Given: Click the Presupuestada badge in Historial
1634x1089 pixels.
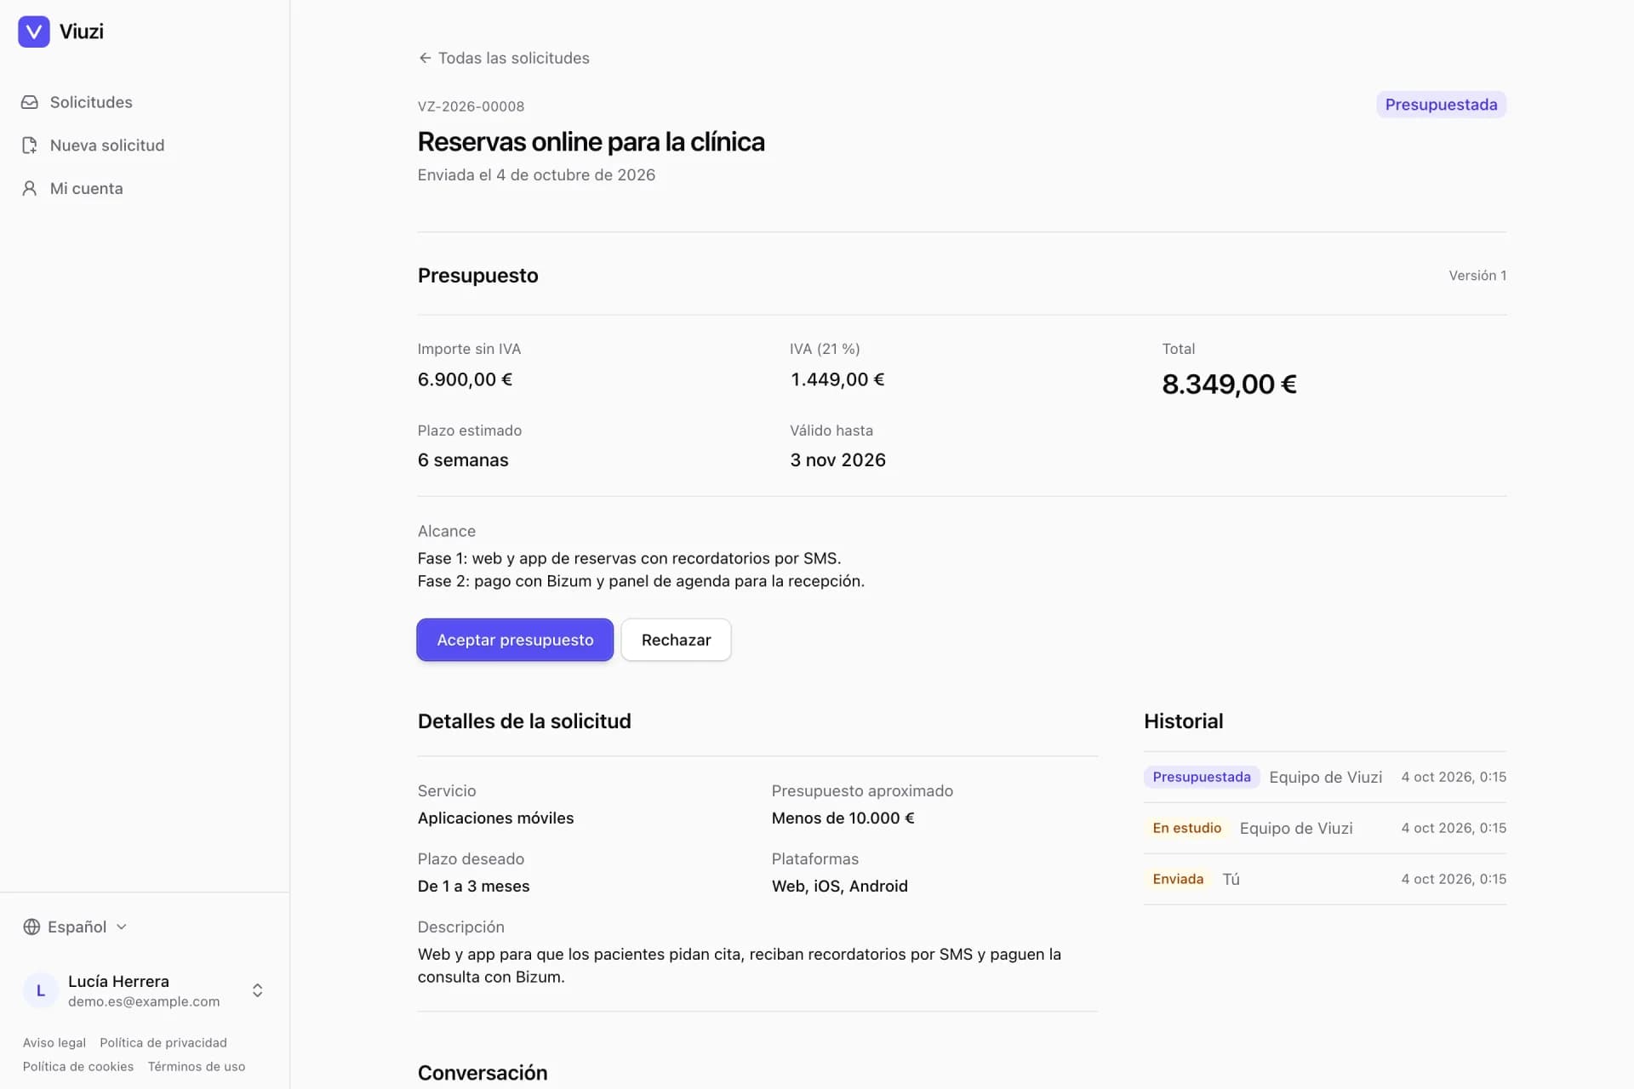Looking at the screenshot, I should [x=1201, y=777].
